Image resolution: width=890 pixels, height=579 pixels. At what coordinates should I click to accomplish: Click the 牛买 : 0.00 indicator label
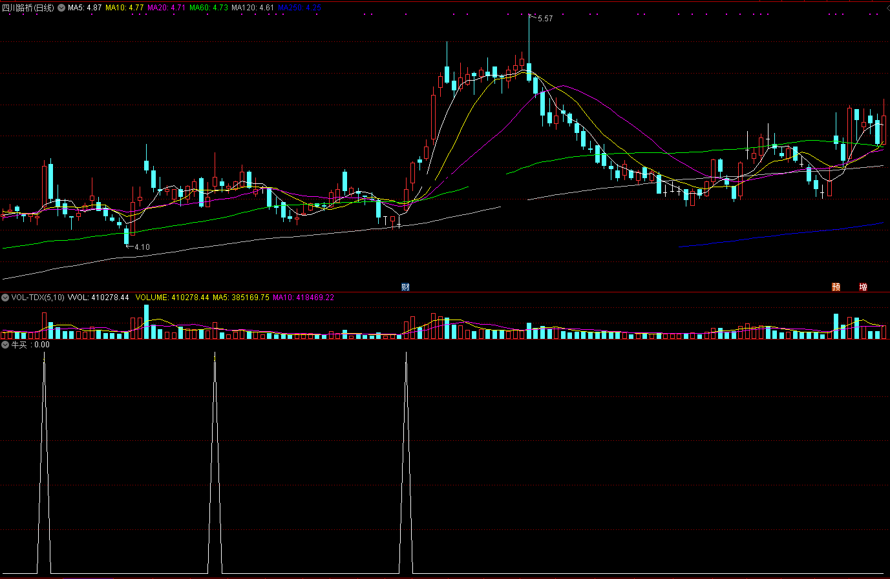point(30,345)
